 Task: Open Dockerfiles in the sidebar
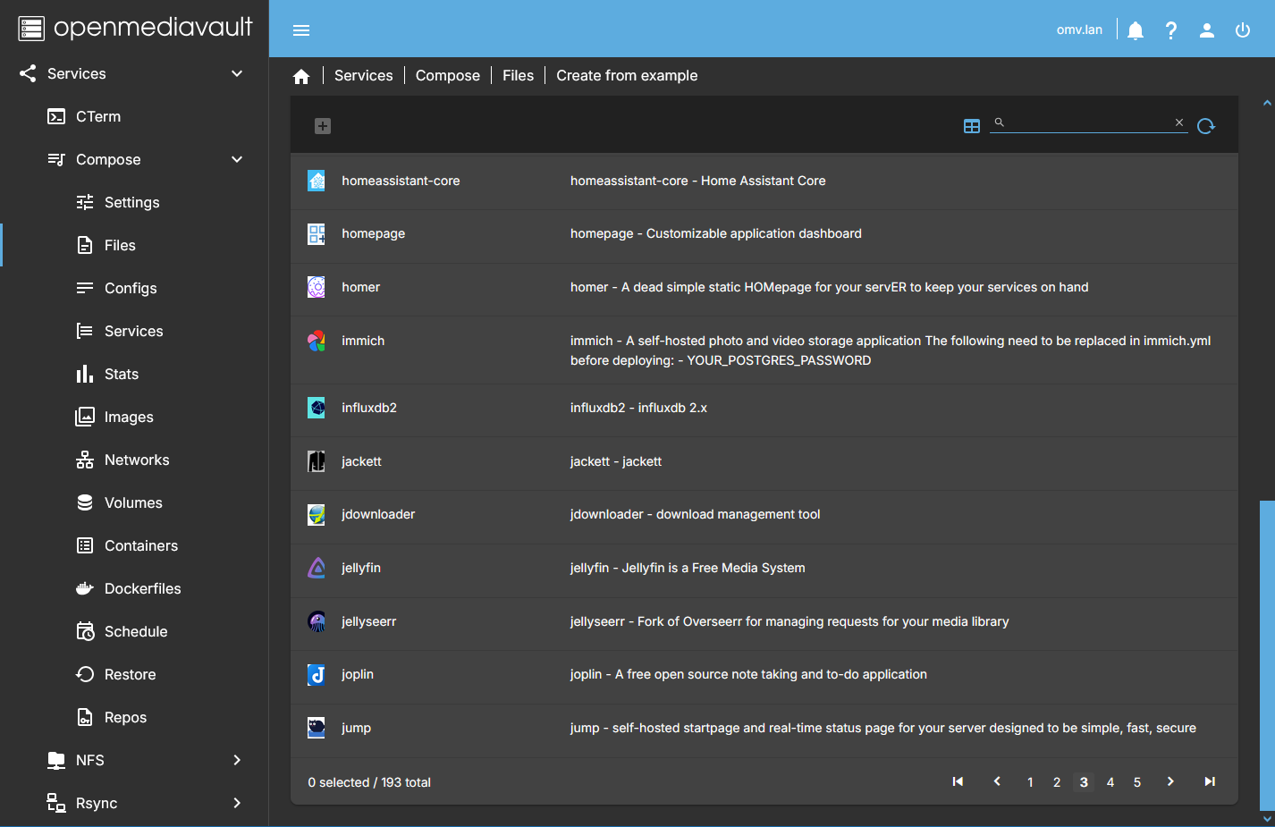coord(142,588)
